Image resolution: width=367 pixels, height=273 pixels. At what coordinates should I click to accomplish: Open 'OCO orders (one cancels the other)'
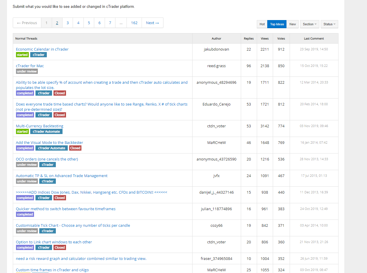click(47, 159)
